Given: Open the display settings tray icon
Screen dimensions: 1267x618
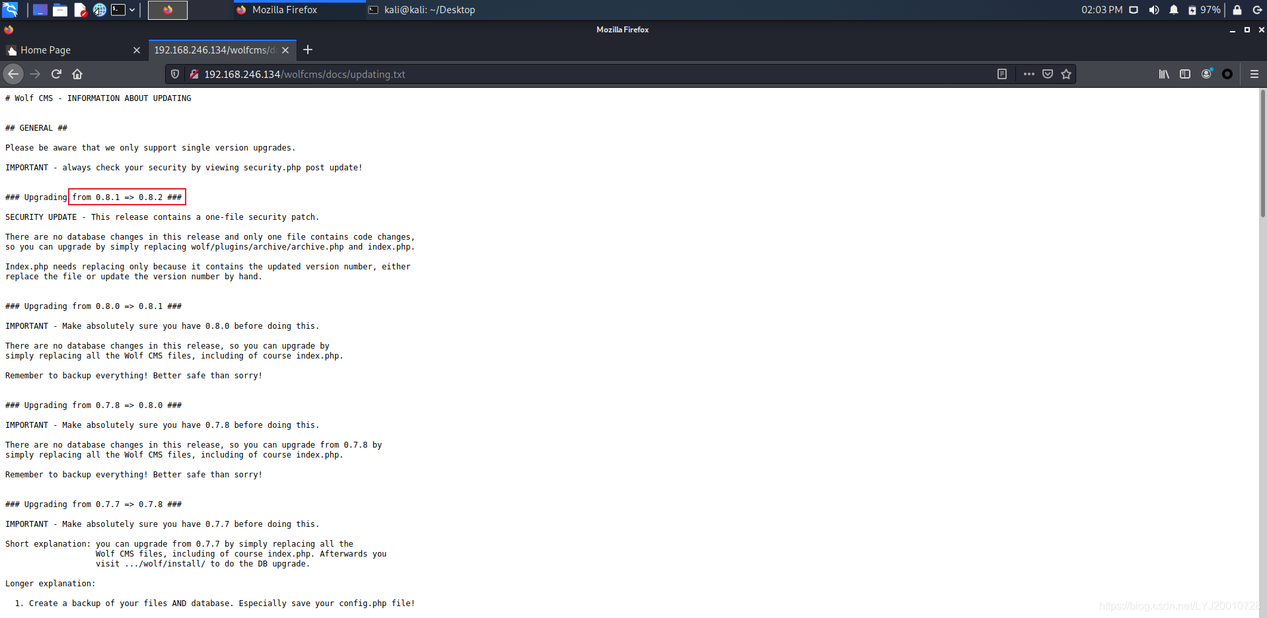Looking at the screenshot, I should point(1134,10).
